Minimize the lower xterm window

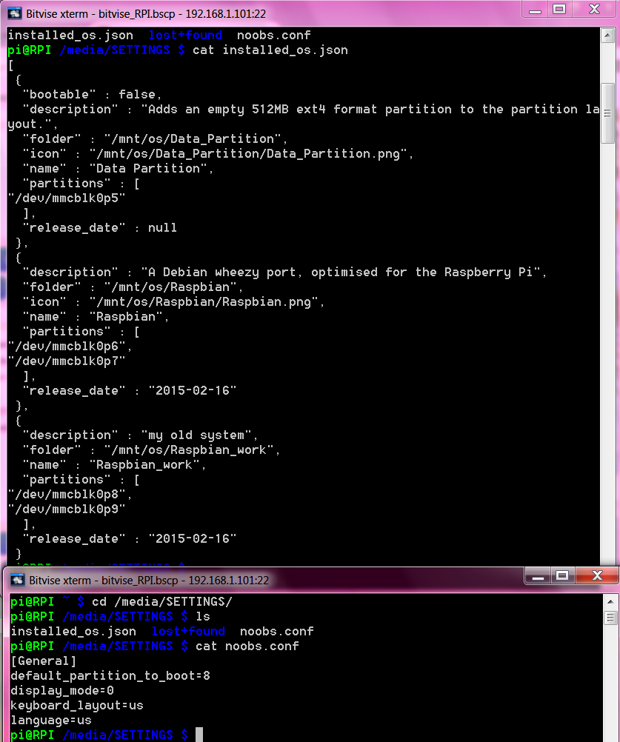coord(540,575)
